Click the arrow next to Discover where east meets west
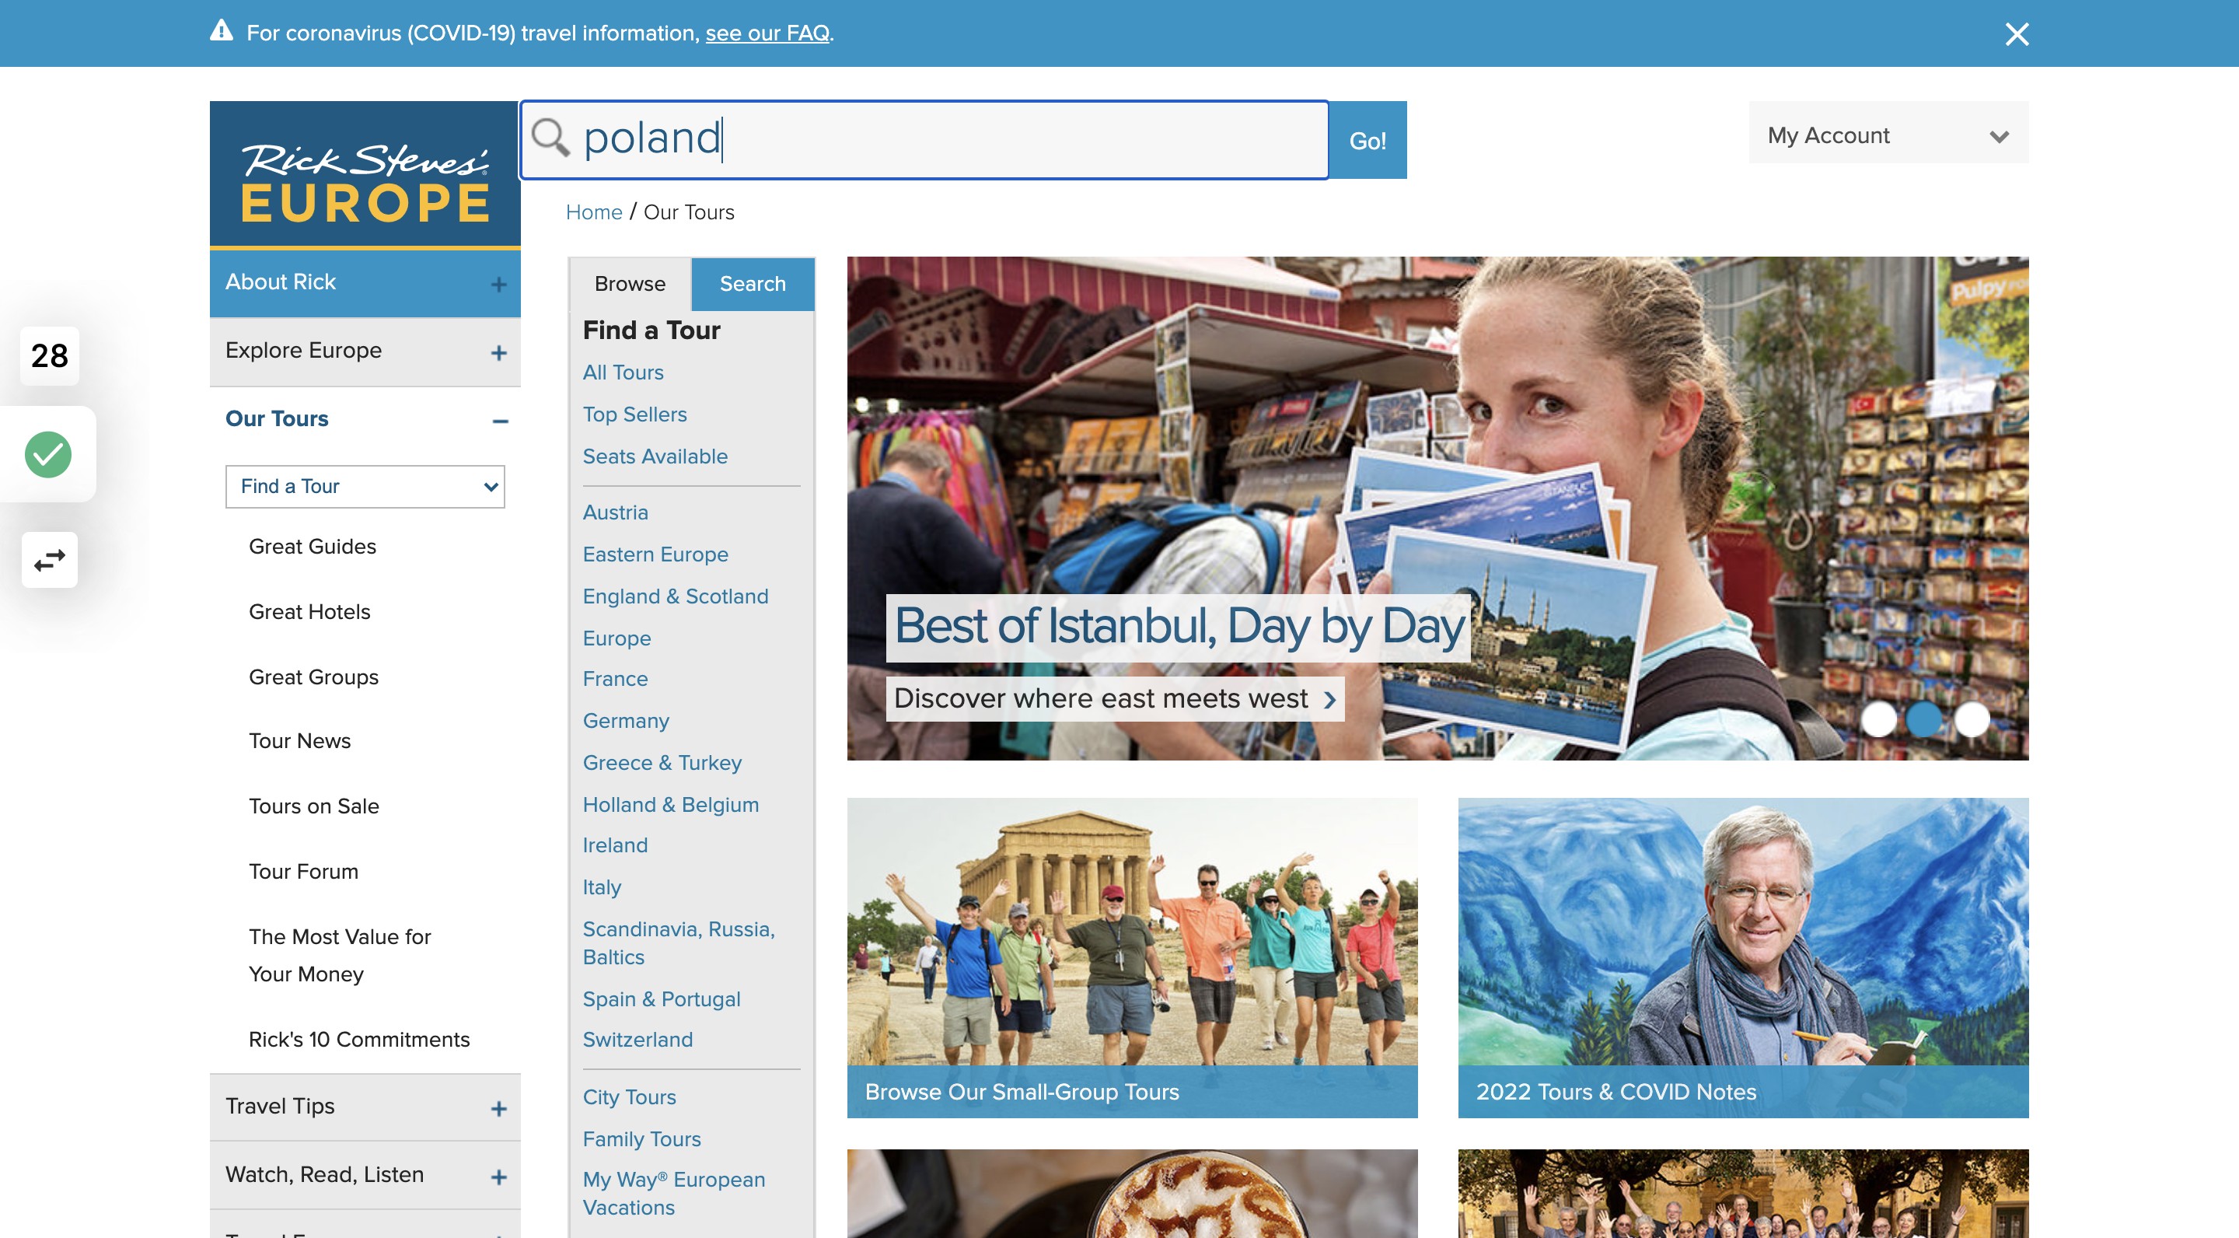This screenshot has width=2239, height=1238. point(1329,700)
